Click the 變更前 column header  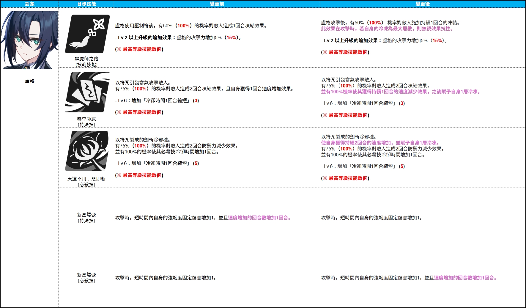tap(217, 4)
